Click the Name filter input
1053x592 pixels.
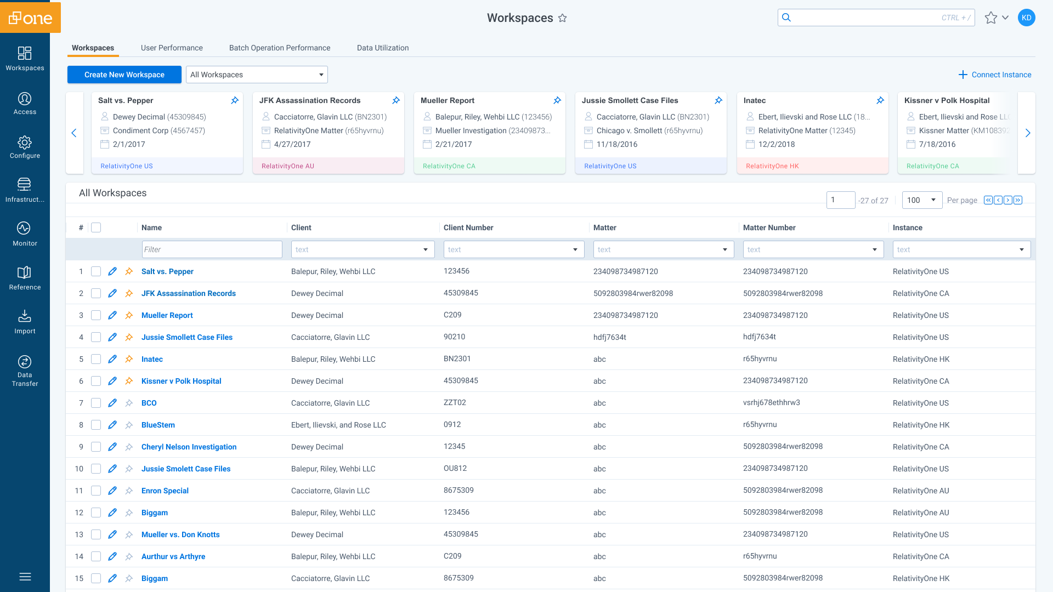(212, 249)
